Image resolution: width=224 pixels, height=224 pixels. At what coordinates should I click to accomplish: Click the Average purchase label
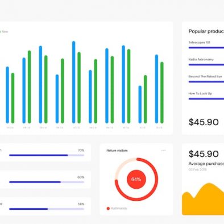pos(206,164)
